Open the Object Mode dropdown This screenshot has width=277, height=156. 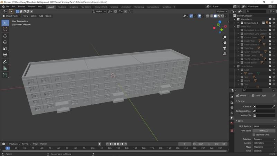tap(12, 16)
